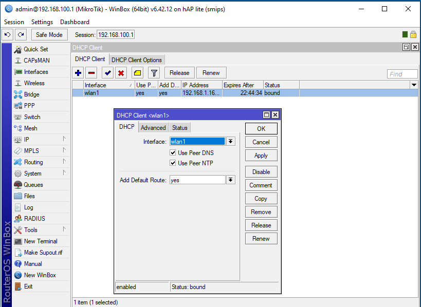
Task: Open Quick Set from the sidebar
Action: (x=41, y=49)
